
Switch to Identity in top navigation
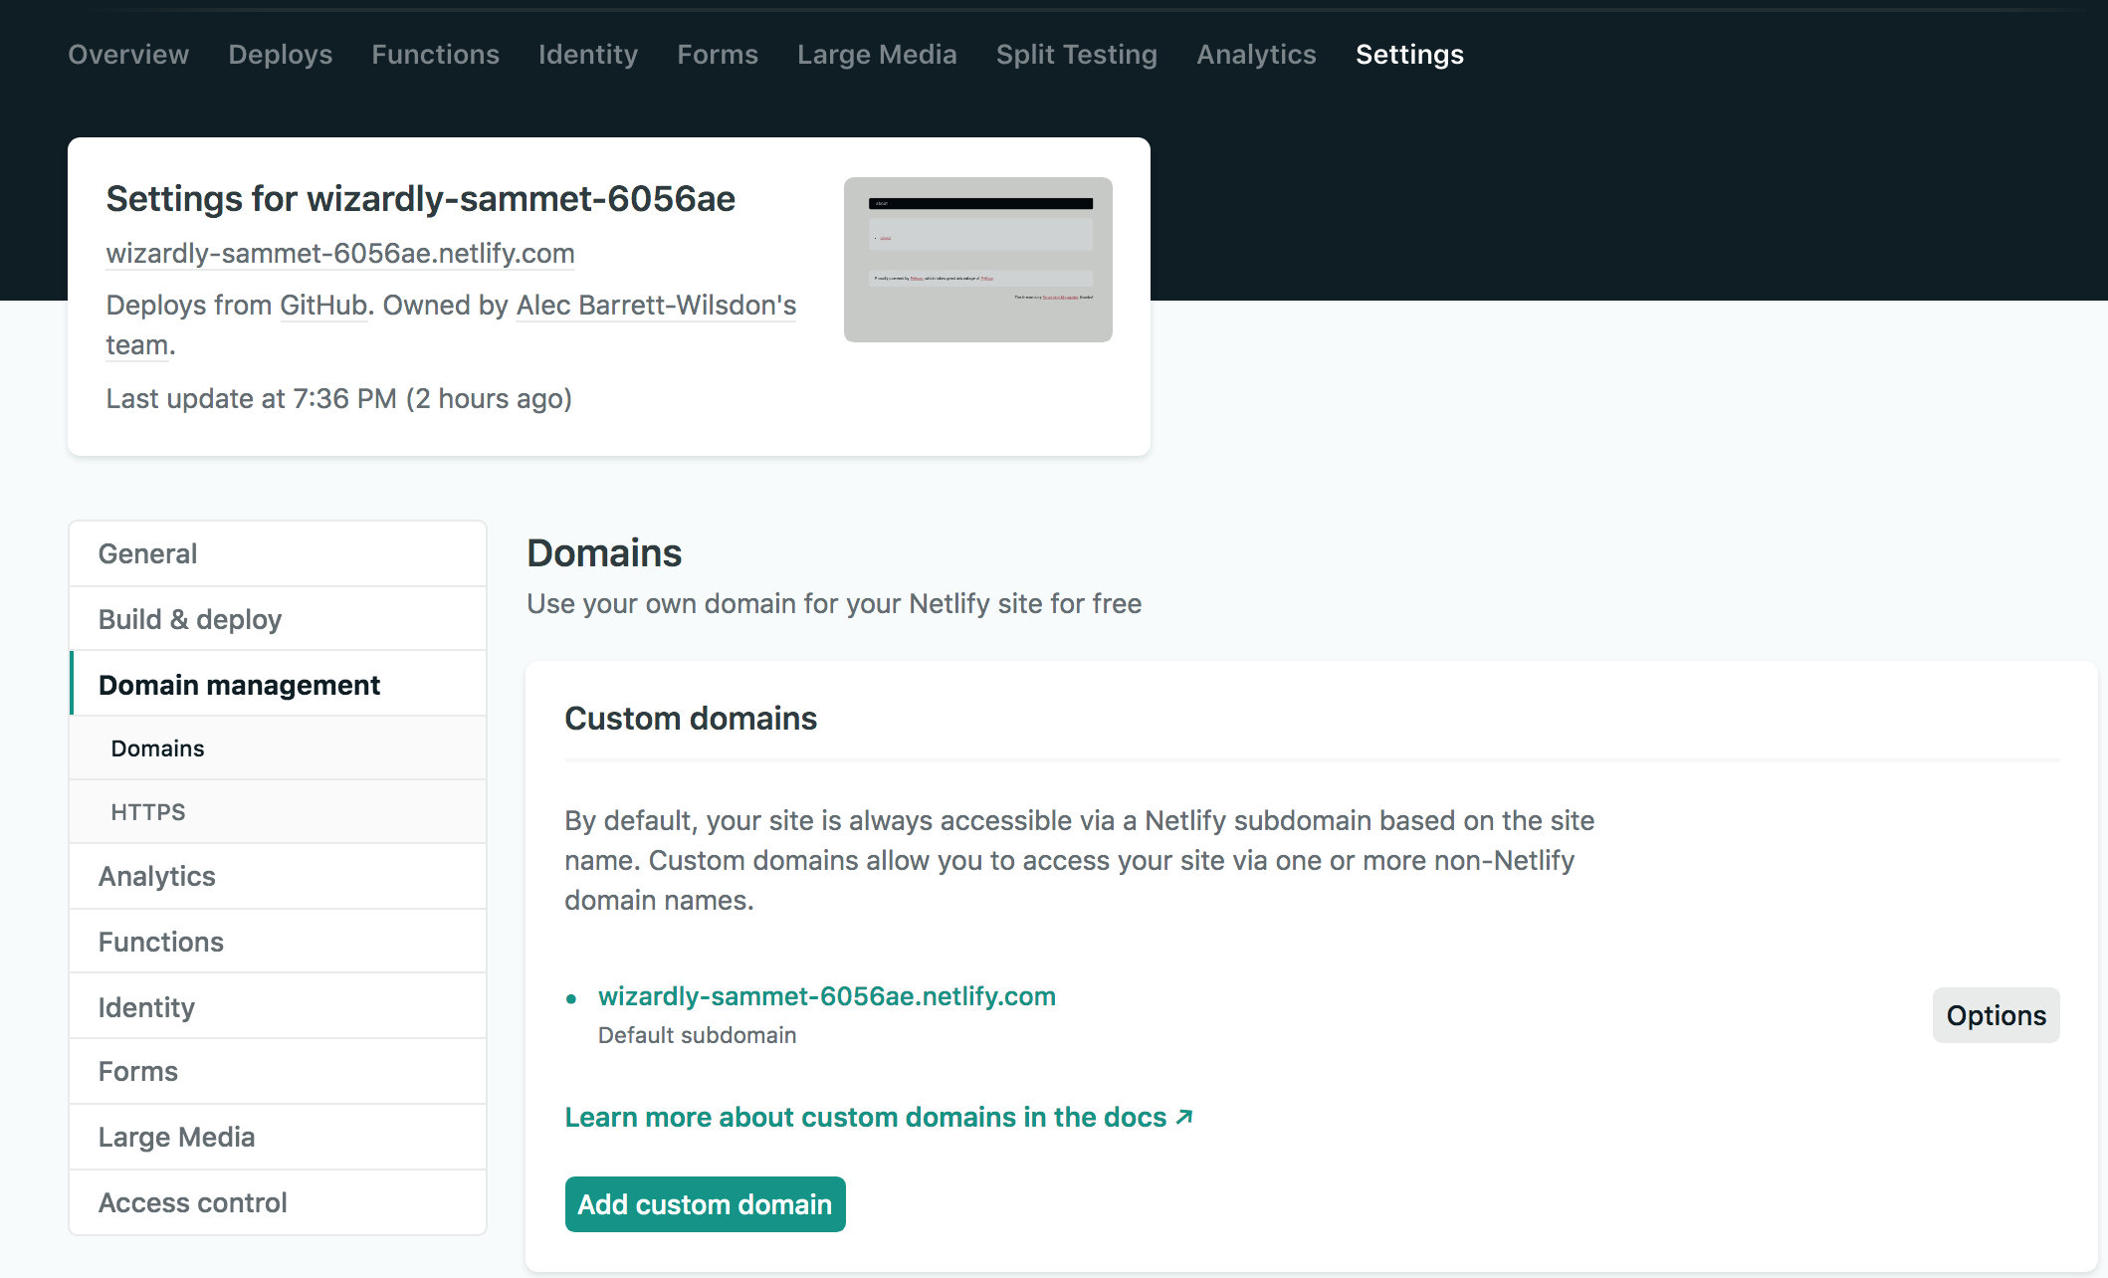[588, 55]
